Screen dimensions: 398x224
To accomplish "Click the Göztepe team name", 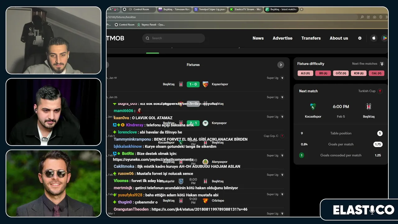I will (x=218, y=201).
